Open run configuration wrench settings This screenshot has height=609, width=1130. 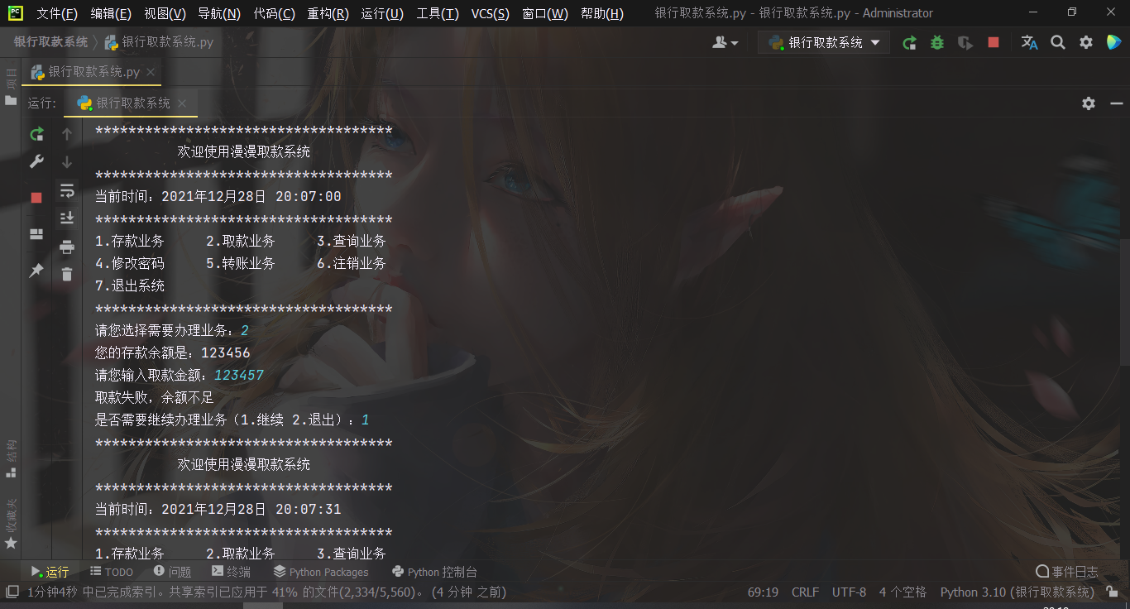coord(36,161)
